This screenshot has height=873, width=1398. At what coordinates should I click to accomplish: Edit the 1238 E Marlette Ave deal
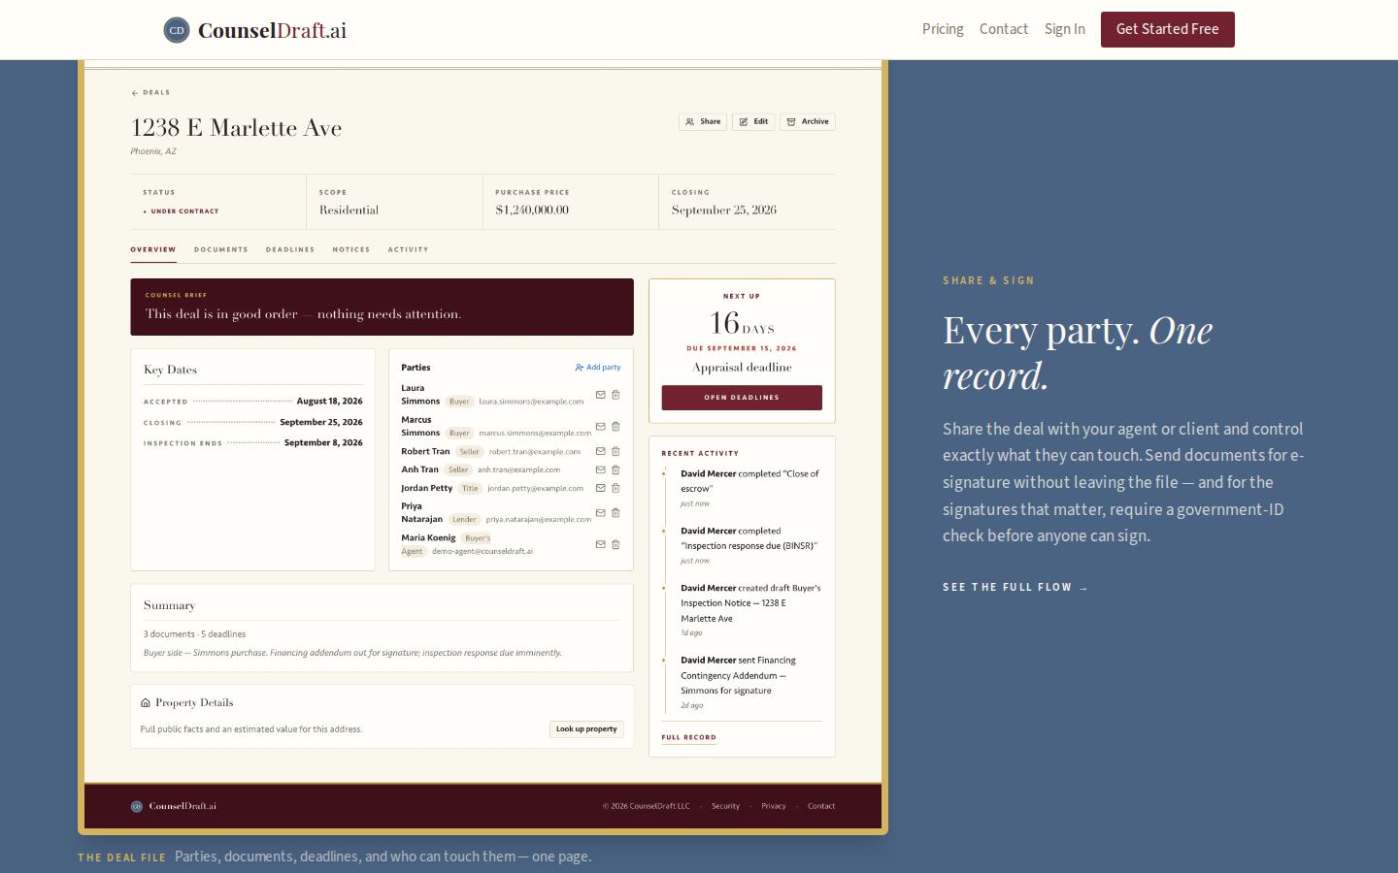[753, 122]
